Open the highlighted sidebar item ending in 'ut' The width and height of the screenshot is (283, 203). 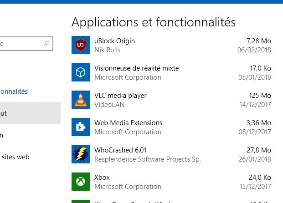(x=30, y=113)
